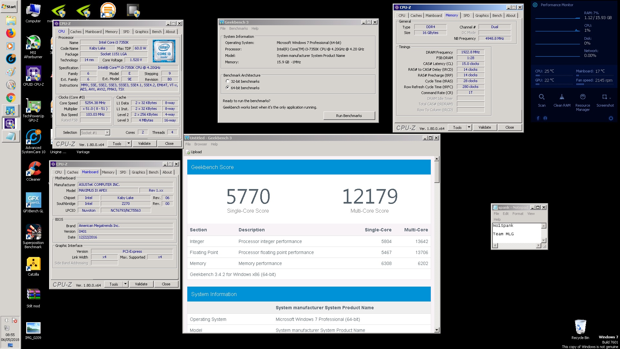
Task: Click Close in Mainboard CPU-Z window
Action: [x=166, y=284]
